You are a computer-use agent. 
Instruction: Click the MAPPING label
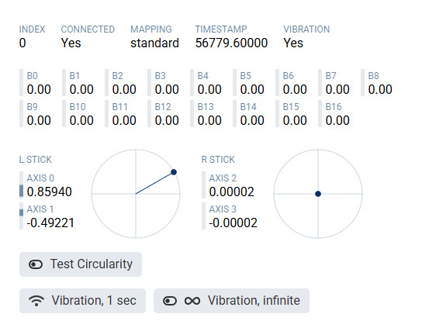coord(151,29)
